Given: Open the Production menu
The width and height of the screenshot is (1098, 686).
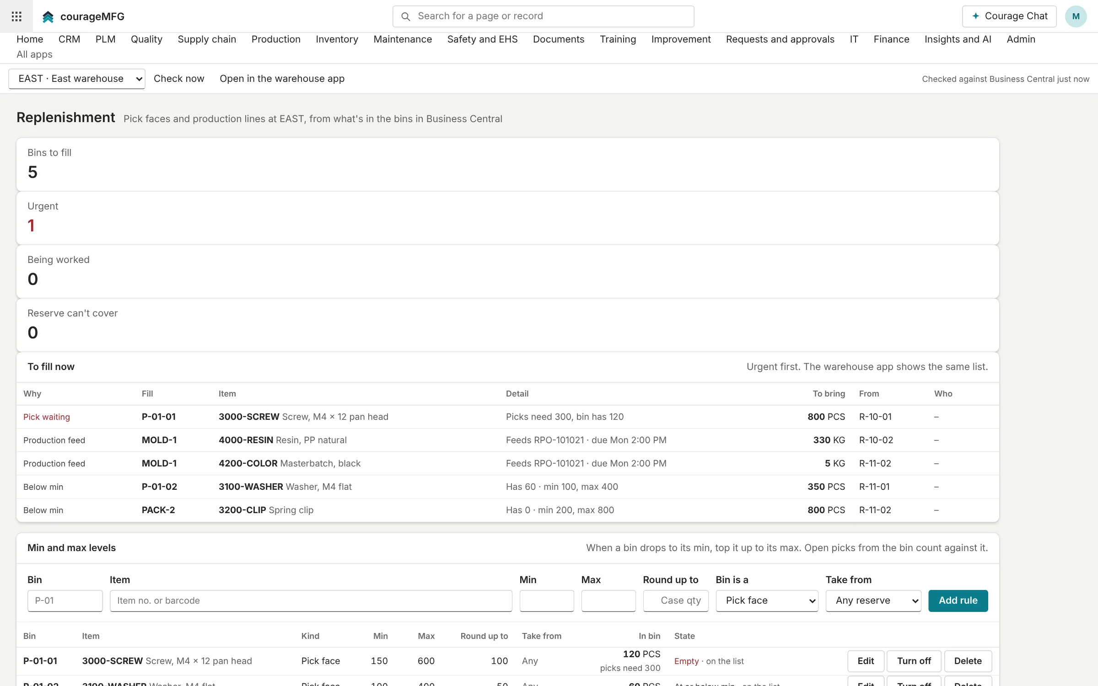Looking at the screenshot, I should (x=276, y=39).
